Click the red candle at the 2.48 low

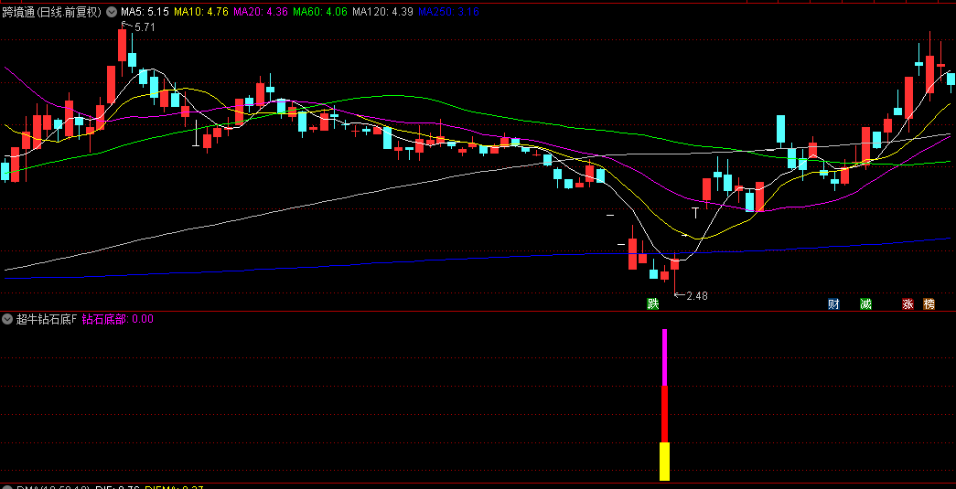675,264
